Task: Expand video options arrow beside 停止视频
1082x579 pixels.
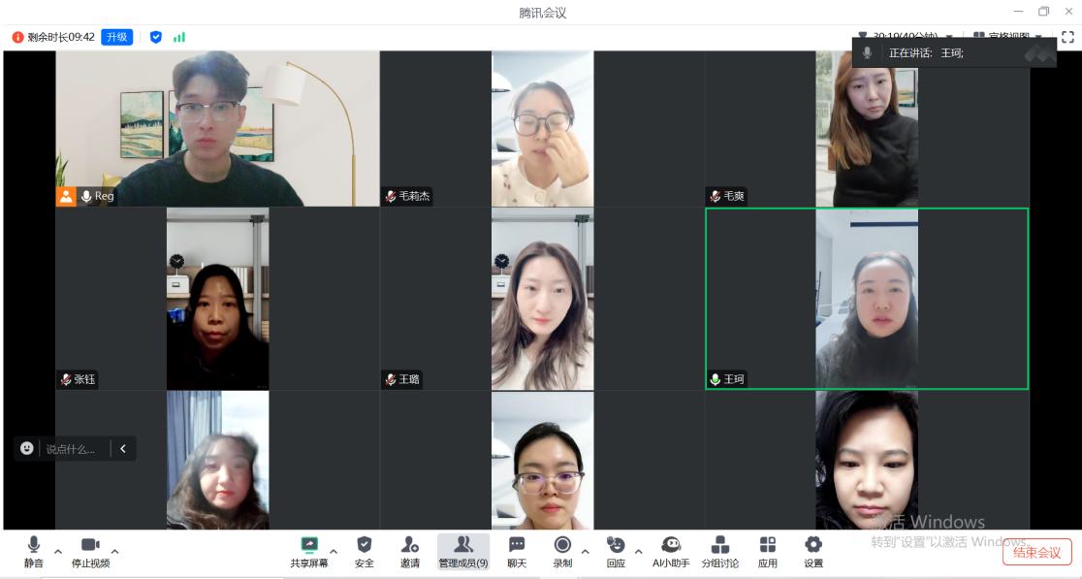Action: pos(115,551)
